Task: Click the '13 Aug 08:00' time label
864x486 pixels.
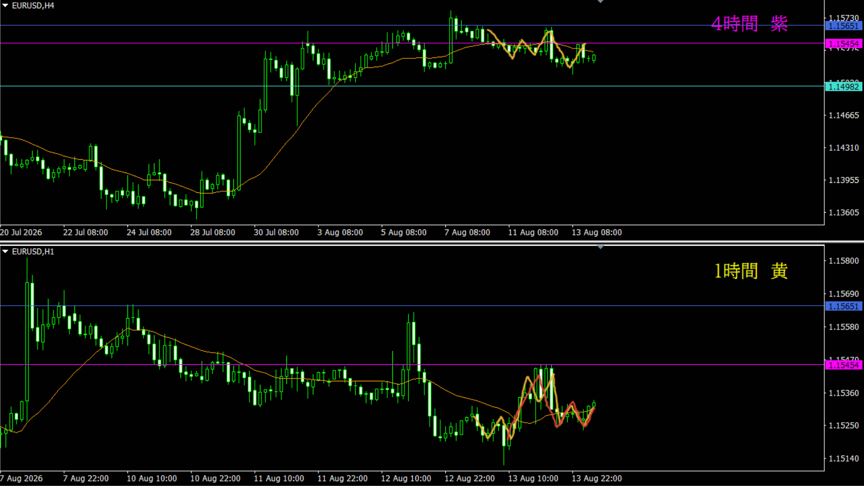Action: pos(596,233)
